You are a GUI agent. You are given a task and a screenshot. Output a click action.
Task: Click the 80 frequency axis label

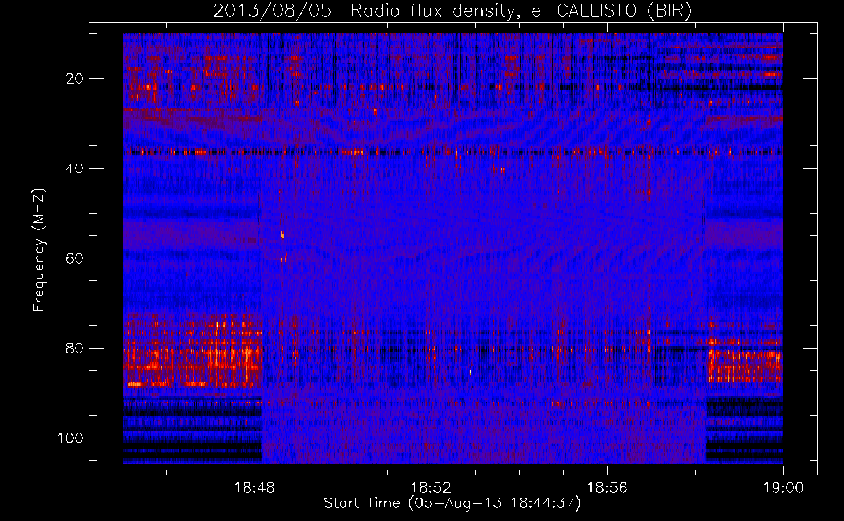pos(75,349)
